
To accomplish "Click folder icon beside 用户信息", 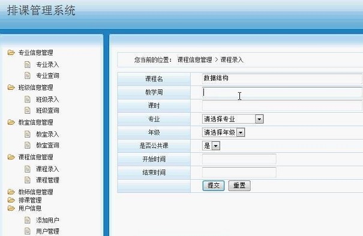I will 11,208.
